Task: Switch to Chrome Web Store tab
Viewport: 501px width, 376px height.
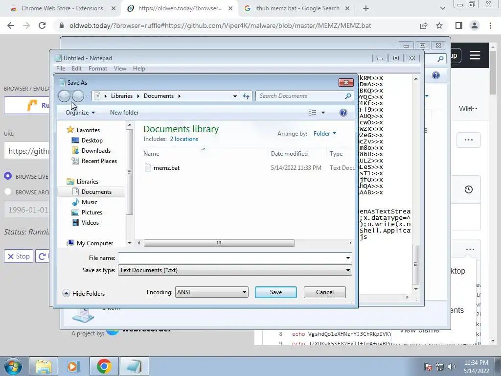Action: coord(62,8)
